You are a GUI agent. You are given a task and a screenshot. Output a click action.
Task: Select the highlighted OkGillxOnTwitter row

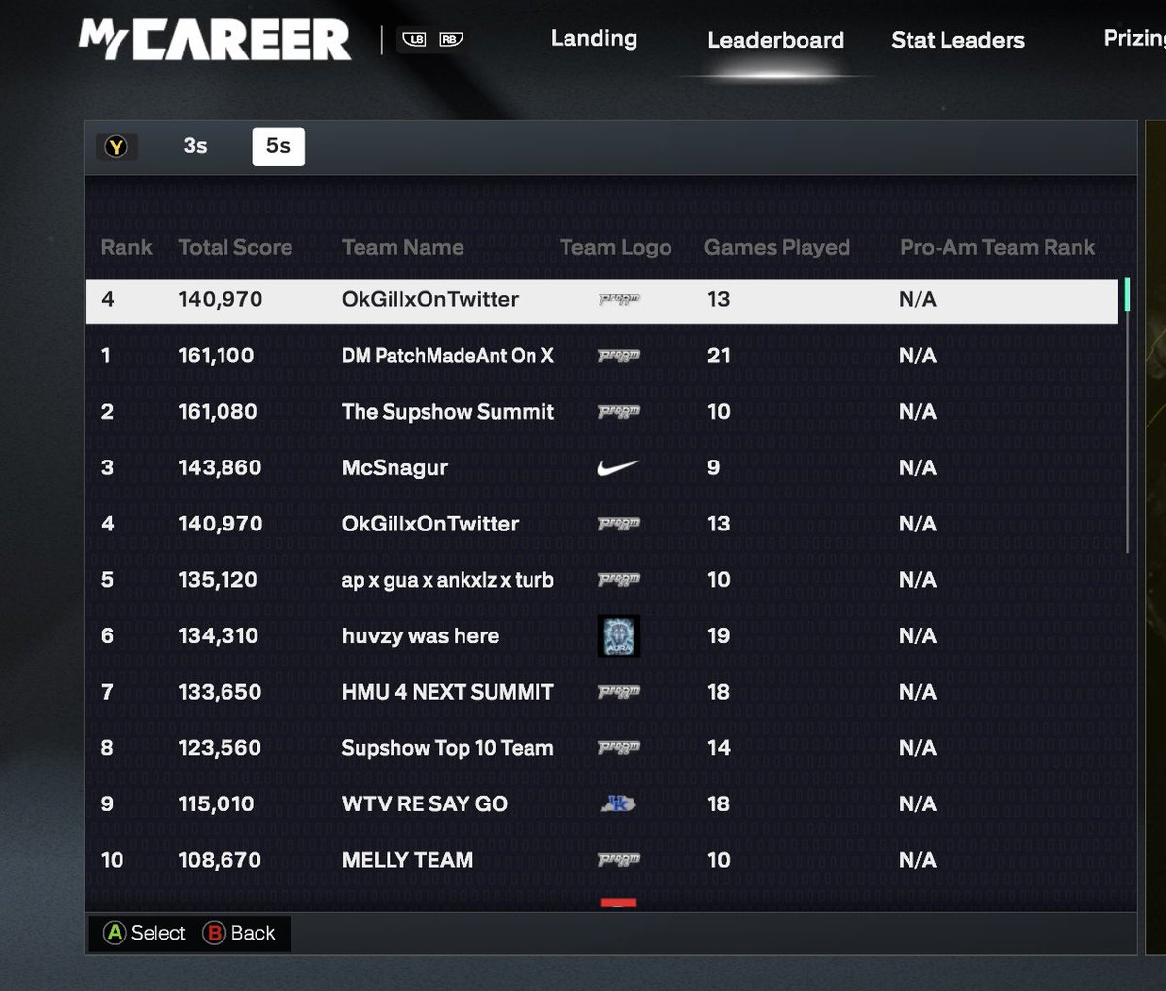pyautogui.click(x=601, y=300)
